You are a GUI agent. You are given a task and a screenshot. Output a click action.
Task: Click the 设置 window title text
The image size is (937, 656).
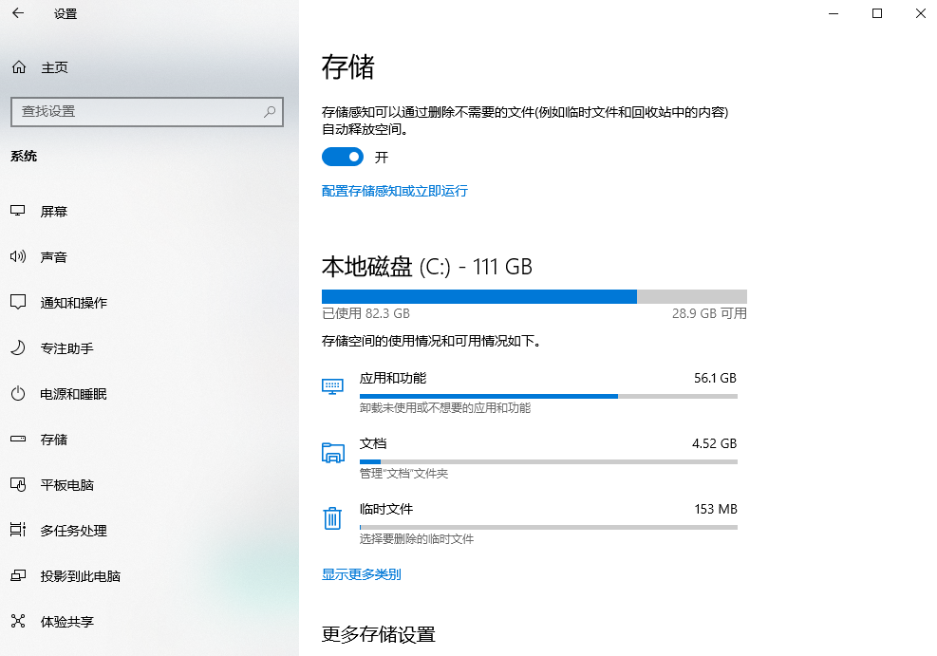66,13
